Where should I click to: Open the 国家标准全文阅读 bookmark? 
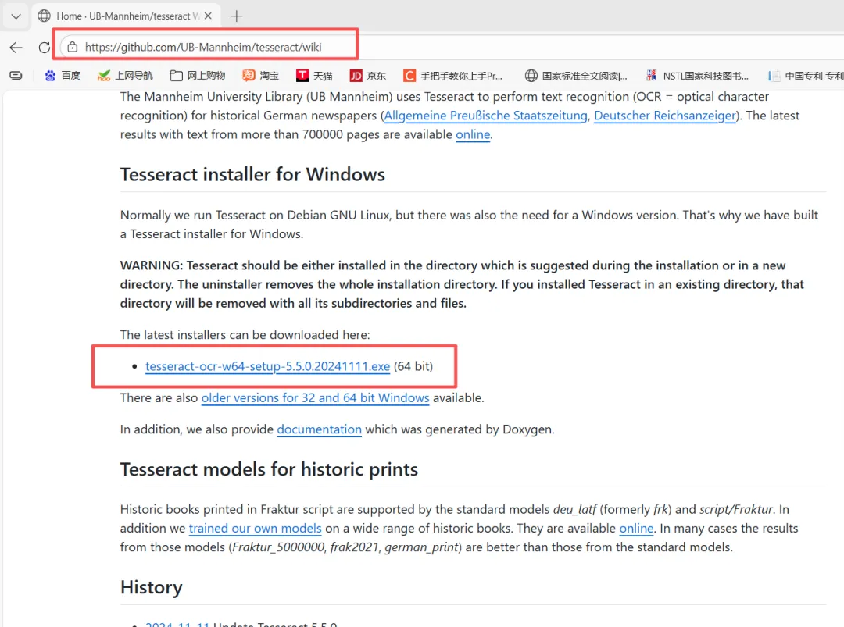576,76
